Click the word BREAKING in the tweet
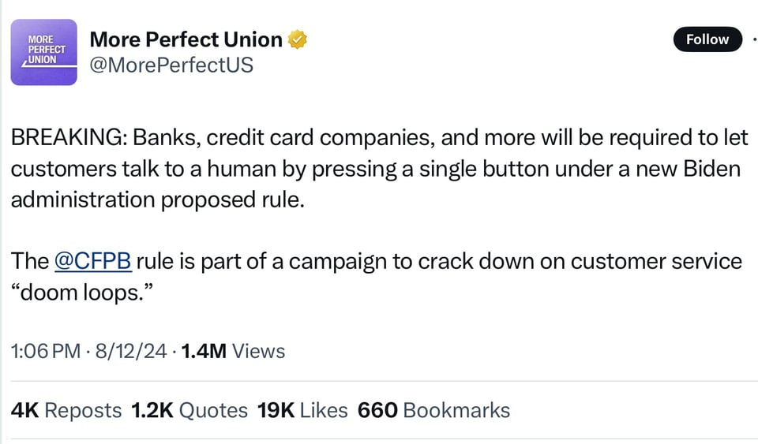This screenshot has width=758, height=444. (66, 138)
